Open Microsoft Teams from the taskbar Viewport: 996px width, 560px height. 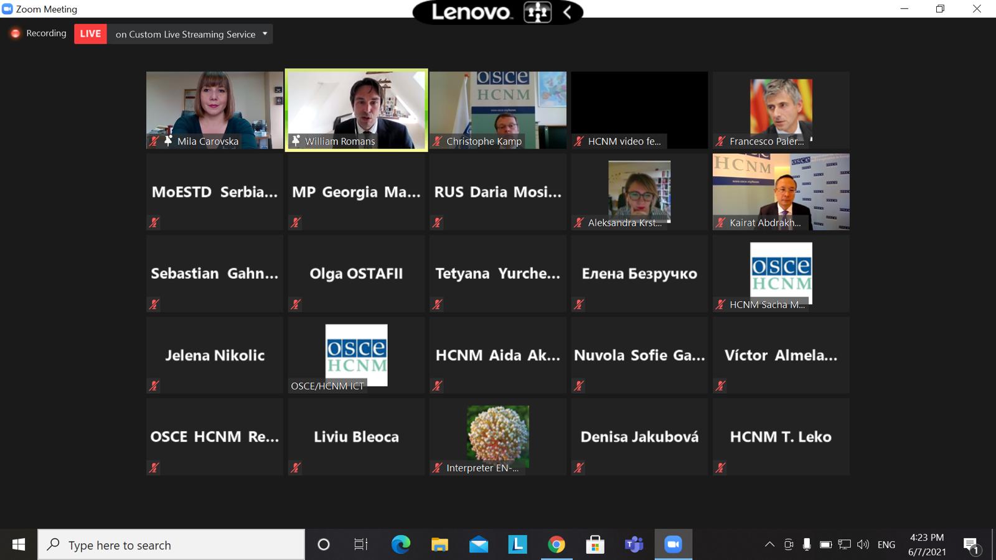[634, 545]
